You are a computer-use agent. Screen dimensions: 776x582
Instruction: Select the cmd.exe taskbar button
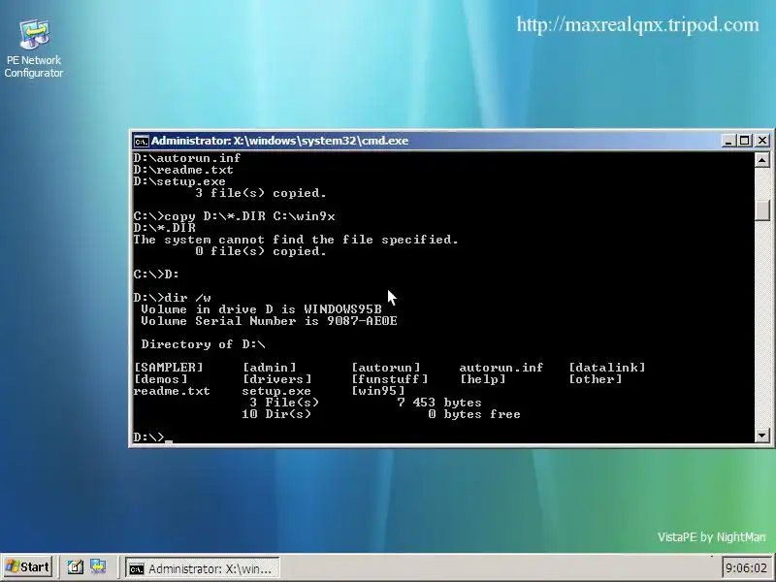202,568
